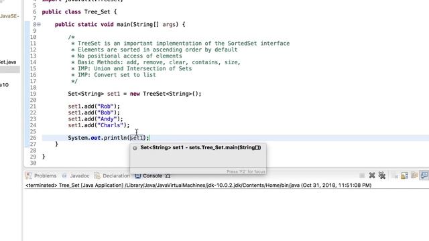
Task: Click comment line 'IMP: Convert set to list'
Action: (117, 75)
